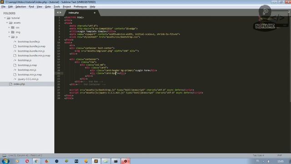
Task: Open bootstrap.min.js in the sidebar
Action: (x=27, y=70)
